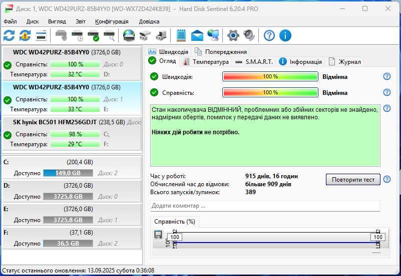Click the blue envelope email icon
The width and height of the screenshot is (401, 276).
[197, 35]
